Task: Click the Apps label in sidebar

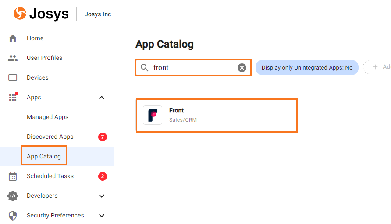Action: [x=34, y=97]
